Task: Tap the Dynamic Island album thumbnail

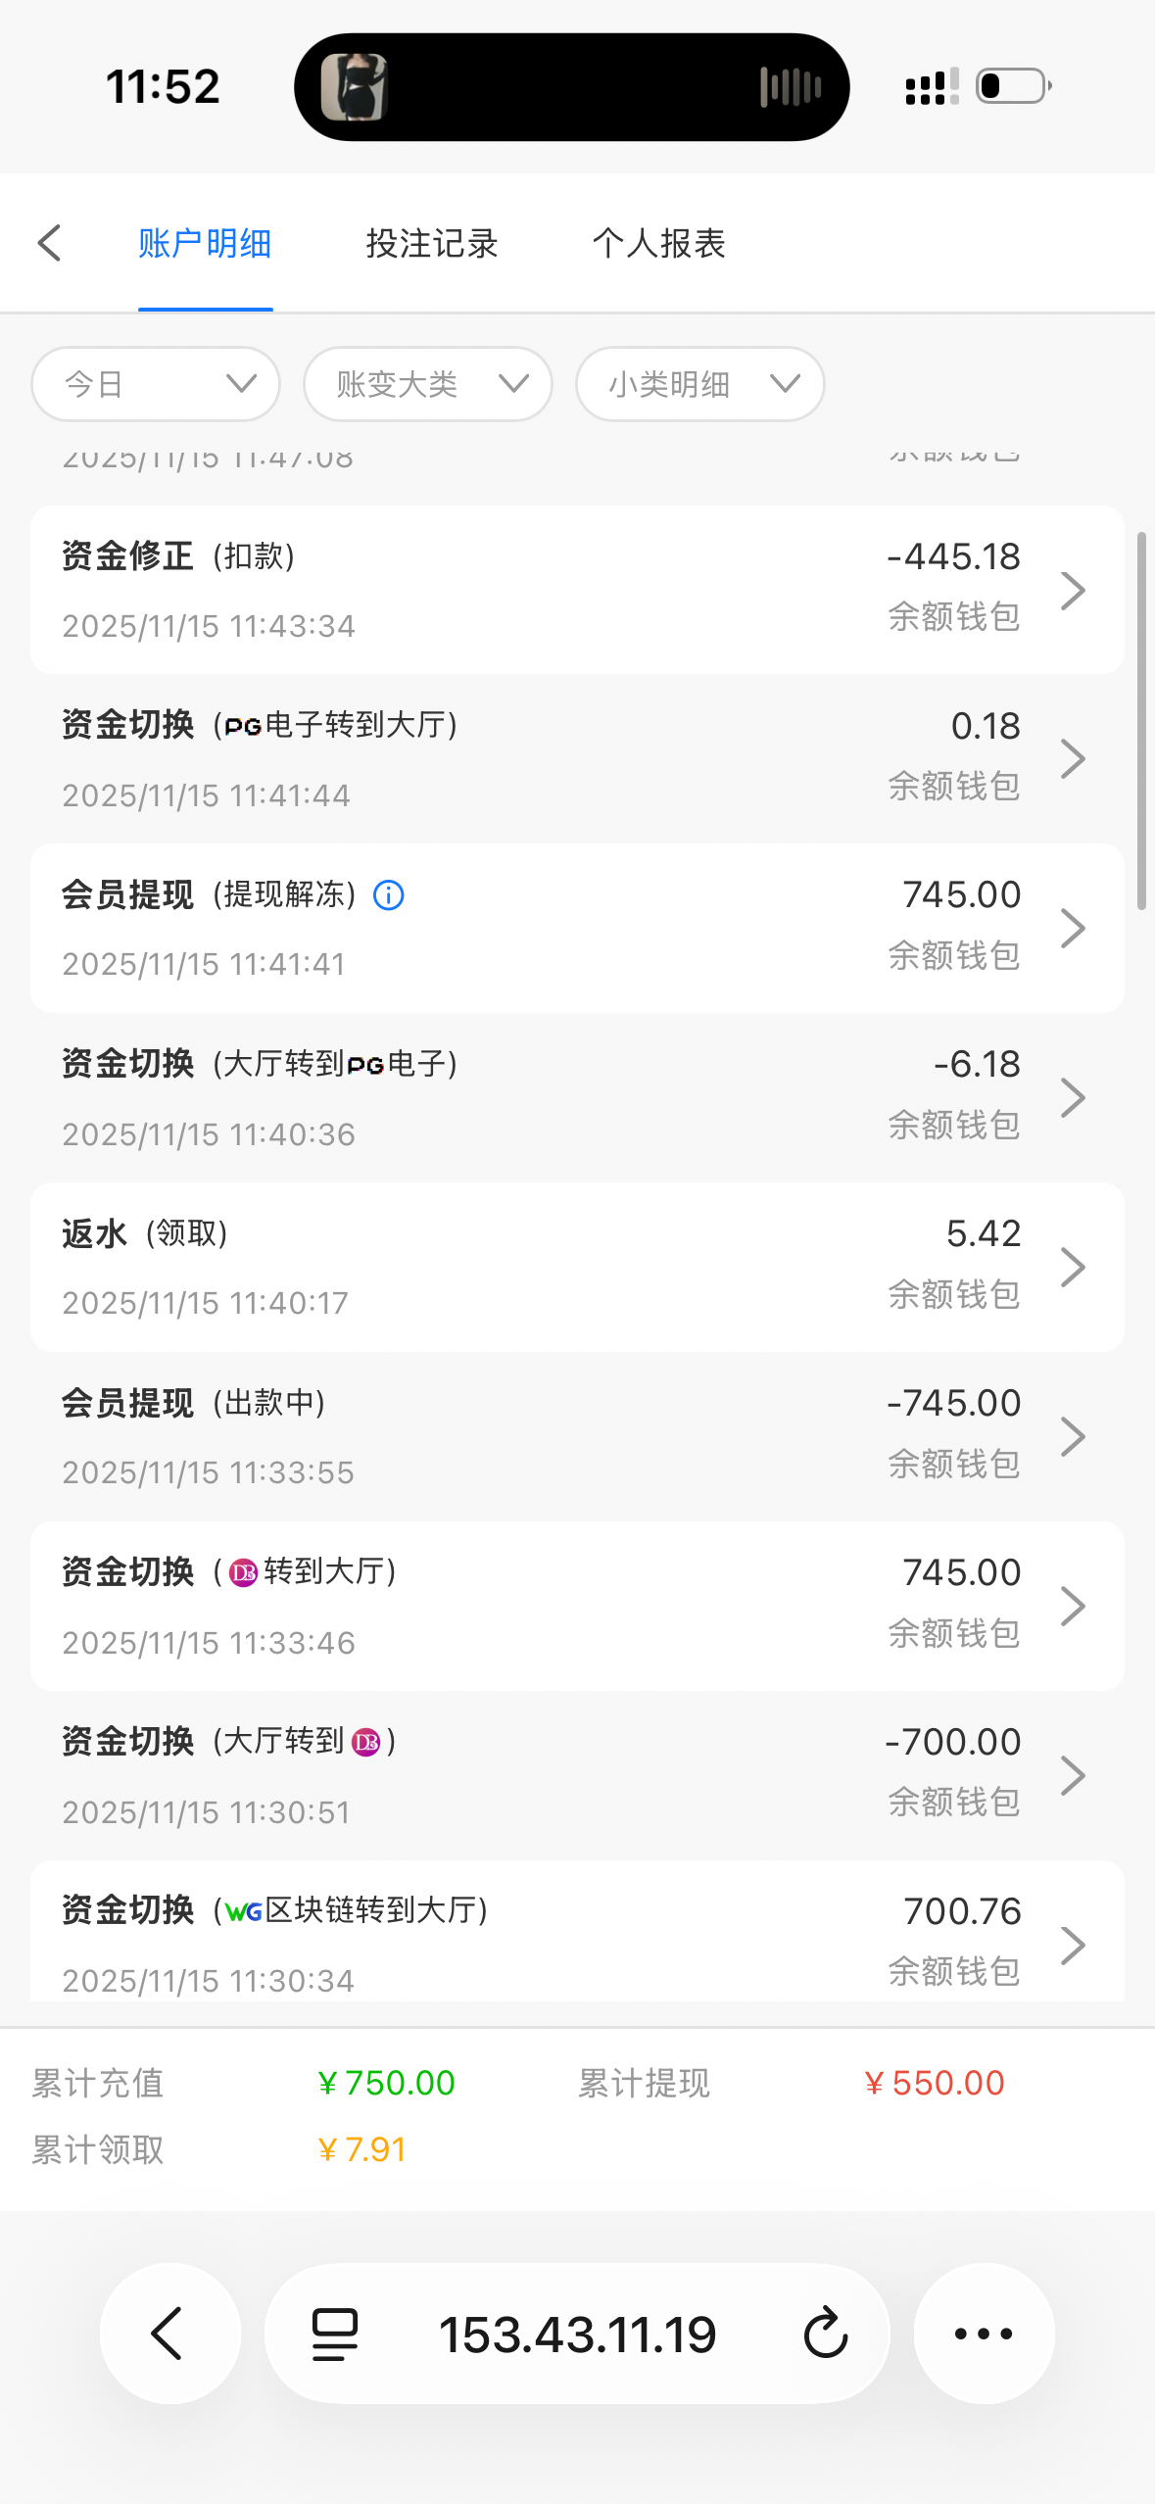Action: point(355,87)
